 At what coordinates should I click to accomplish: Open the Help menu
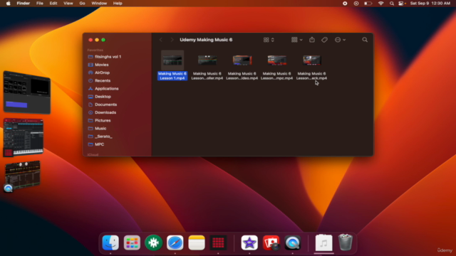pyautogui.click(x=118, y=4)
